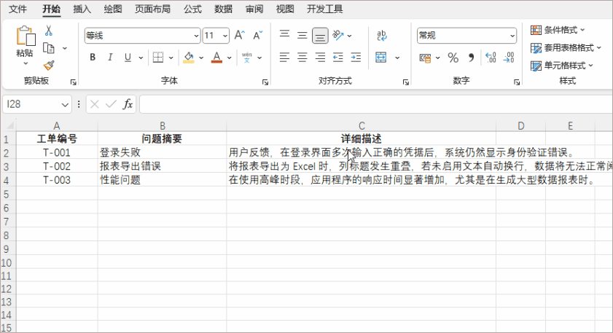Open 条件格式 conditional formatting menu

[x=558, y=30]
